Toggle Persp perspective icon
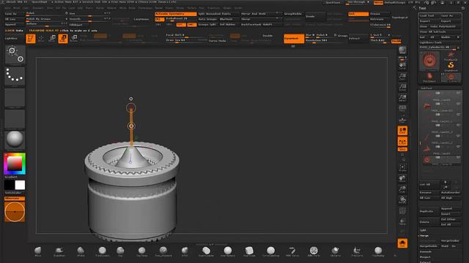 402,109
